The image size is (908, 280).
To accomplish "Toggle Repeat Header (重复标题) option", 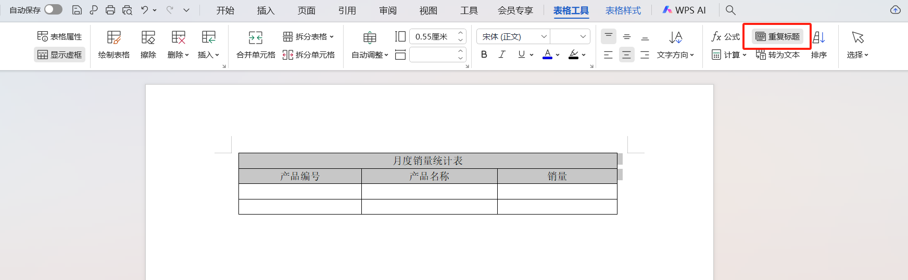I will click(777, 36).
